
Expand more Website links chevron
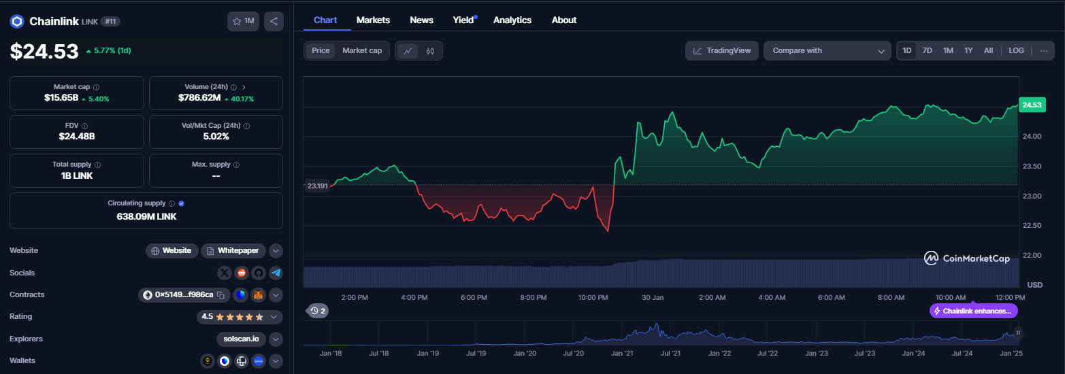tap(276, 251)
